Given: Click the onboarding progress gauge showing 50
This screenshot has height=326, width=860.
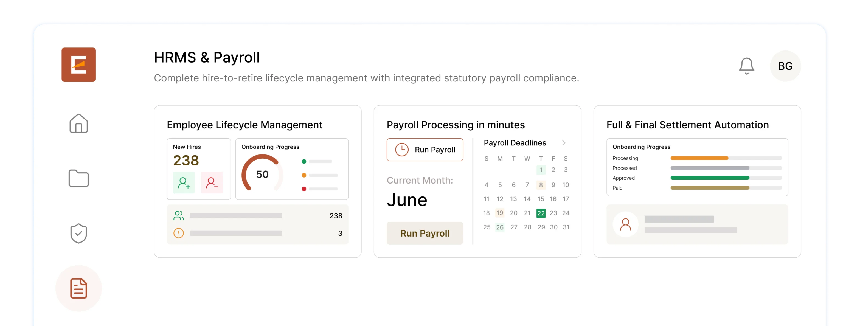Looking at the screenshot, I should pyautogui.click(x=262, y=174).
